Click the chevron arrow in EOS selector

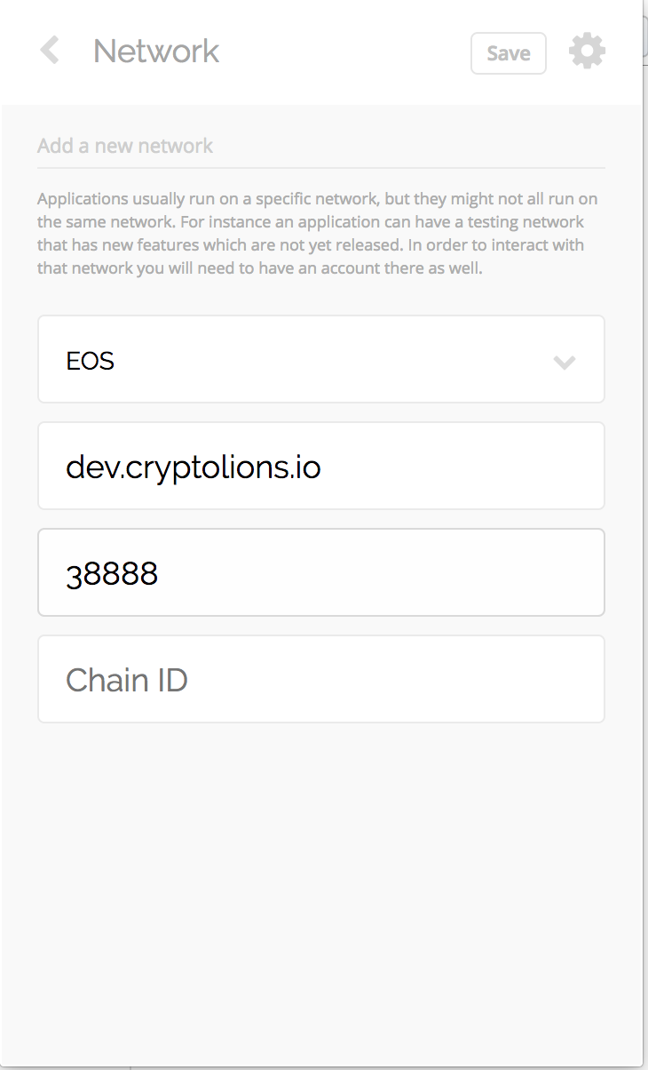pos(565,362)
